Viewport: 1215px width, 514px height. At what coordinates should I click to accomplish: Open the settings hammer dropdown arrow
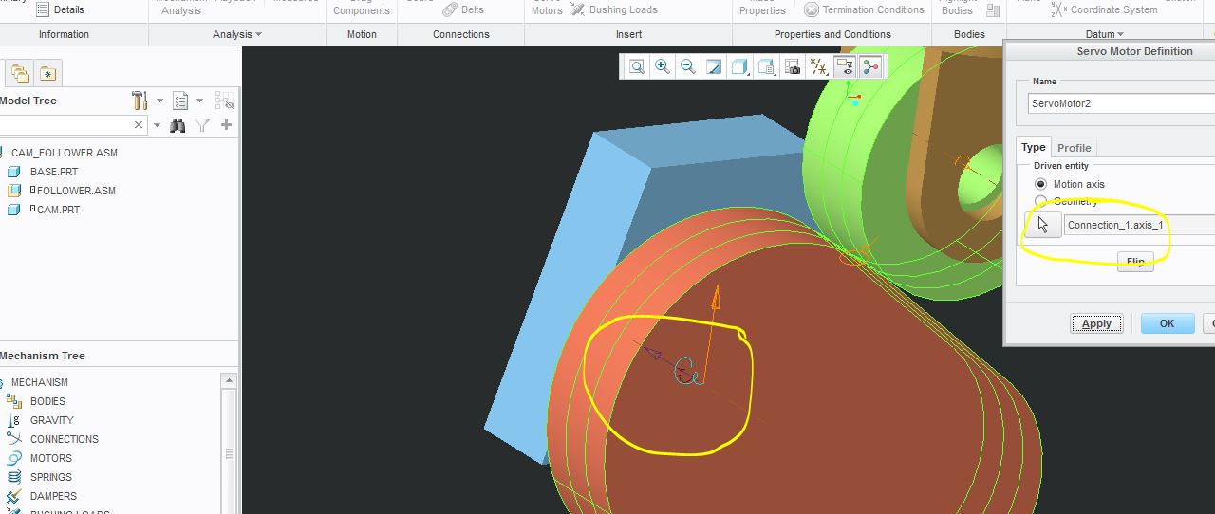click(x=159, y=101)
